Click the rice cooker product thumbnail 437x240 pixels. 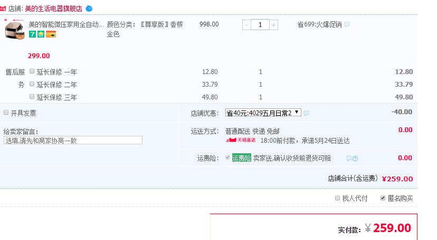click(15, 29)
